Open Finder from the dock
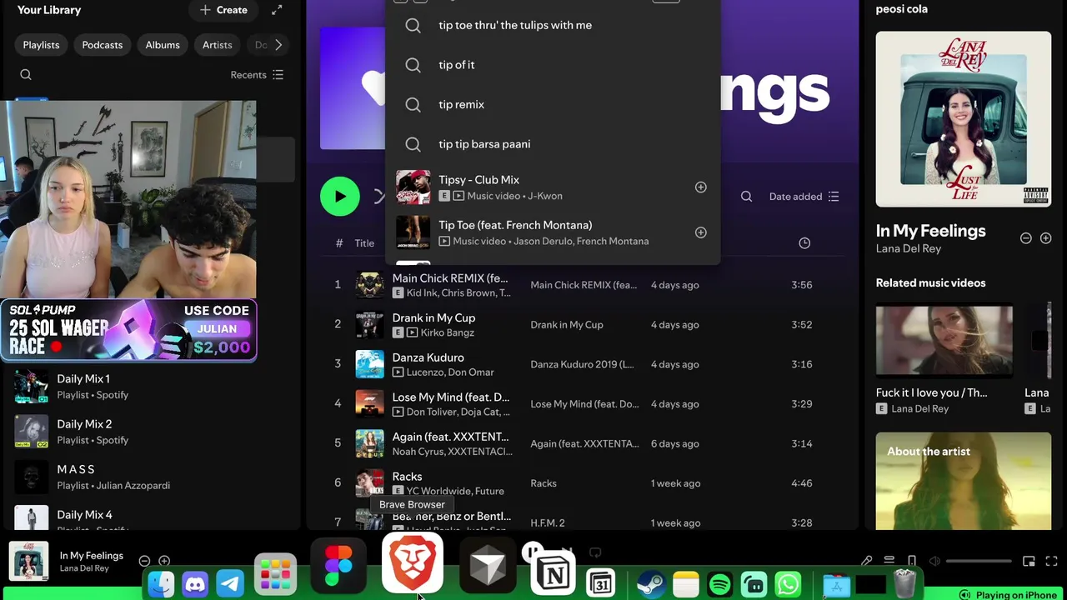The width and height of the screenshot is (1067, 600). pyautogui.click(x=161, y=584)
